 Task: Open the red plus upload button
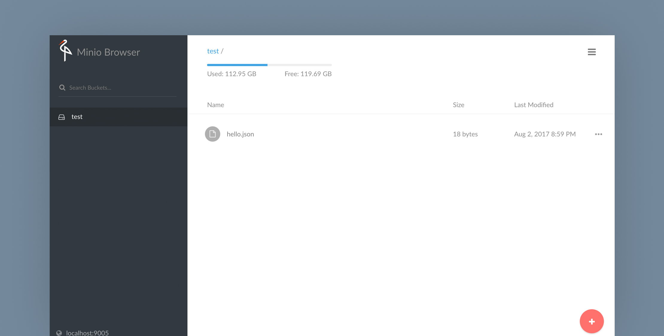click(x=592, y=321)
